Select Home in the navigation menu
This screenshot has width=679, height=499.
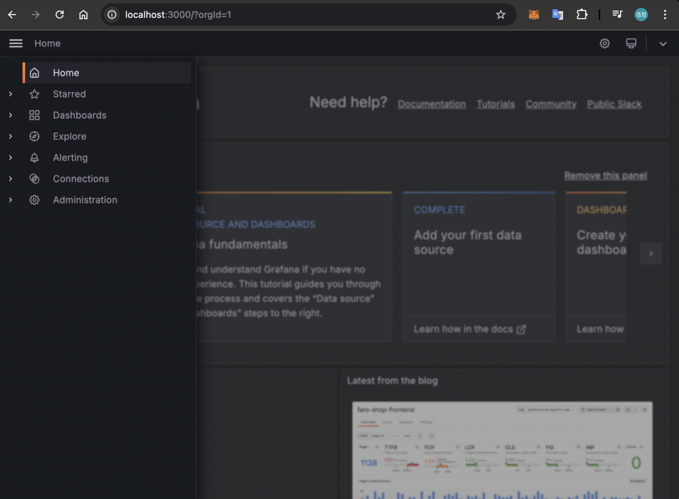[107, 73]
